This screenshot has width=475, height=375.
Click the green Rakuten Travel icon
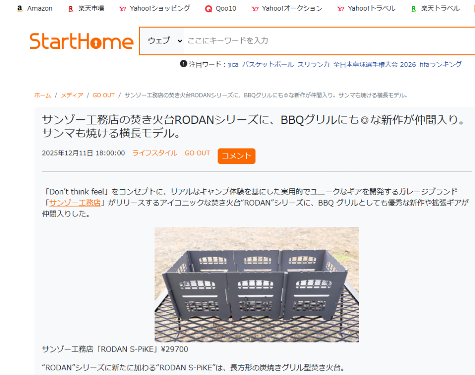click(413, 9)
